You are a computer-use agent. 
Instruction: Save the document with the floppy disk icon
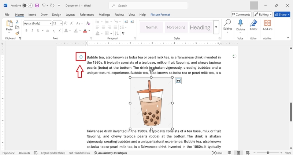pyautogui.click(x=37, y=5)
